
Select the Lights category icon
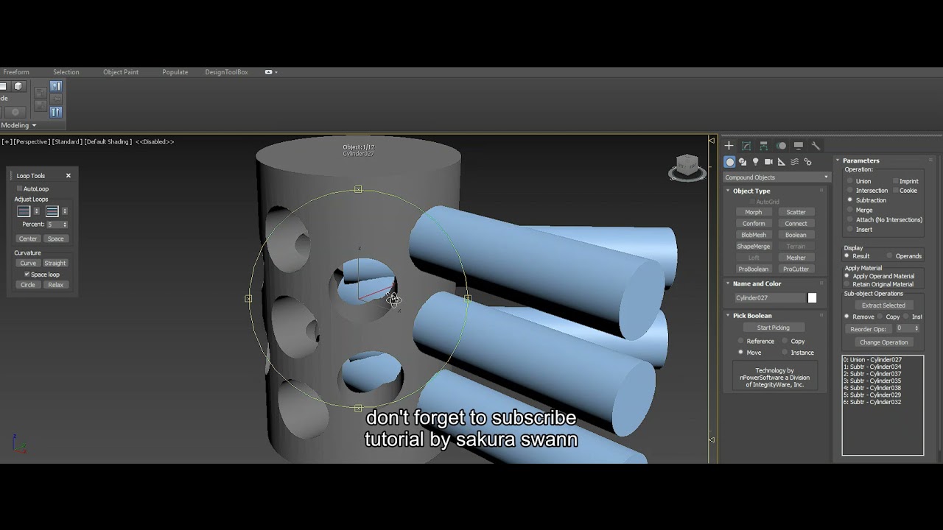[x=755, y=162]
